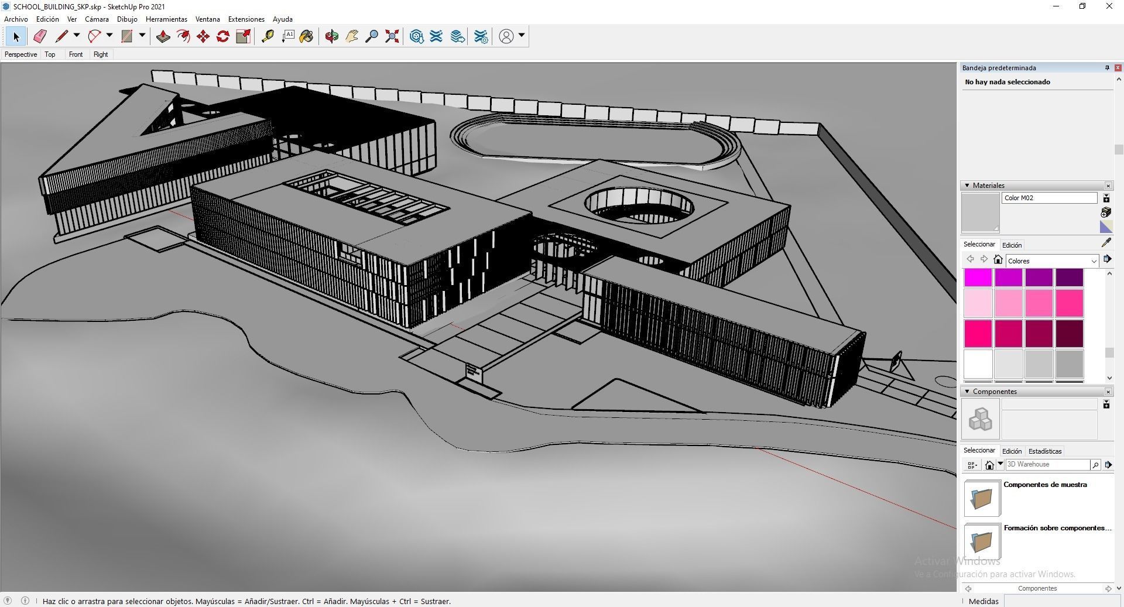This screenshot has height=607, width=1124.
Task: Open components view options dropdown
Action: [972, 465]
